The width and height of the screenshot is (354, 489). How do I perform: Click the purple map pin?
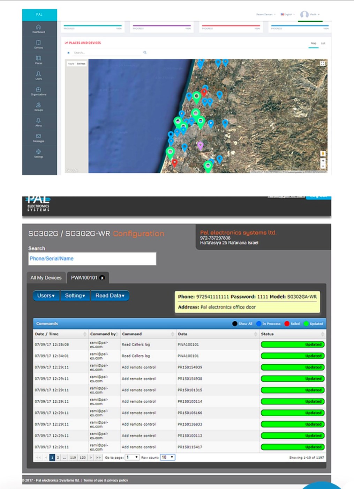click(x=200, y=145)
